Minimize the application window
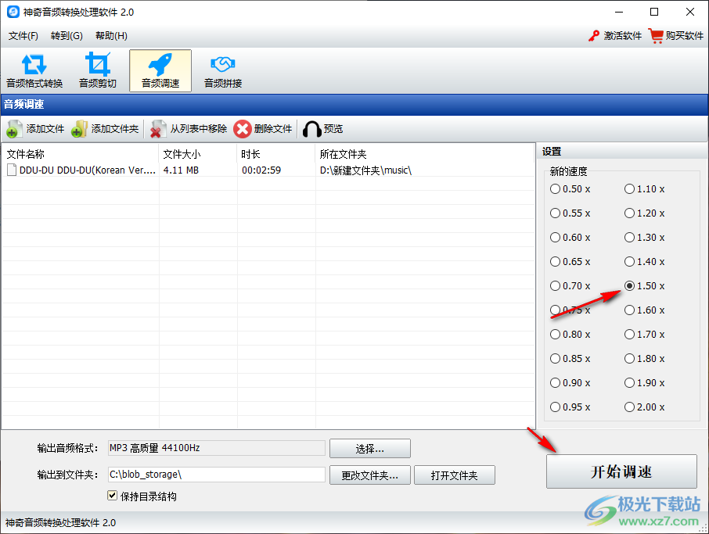 (x=619, y=12)
